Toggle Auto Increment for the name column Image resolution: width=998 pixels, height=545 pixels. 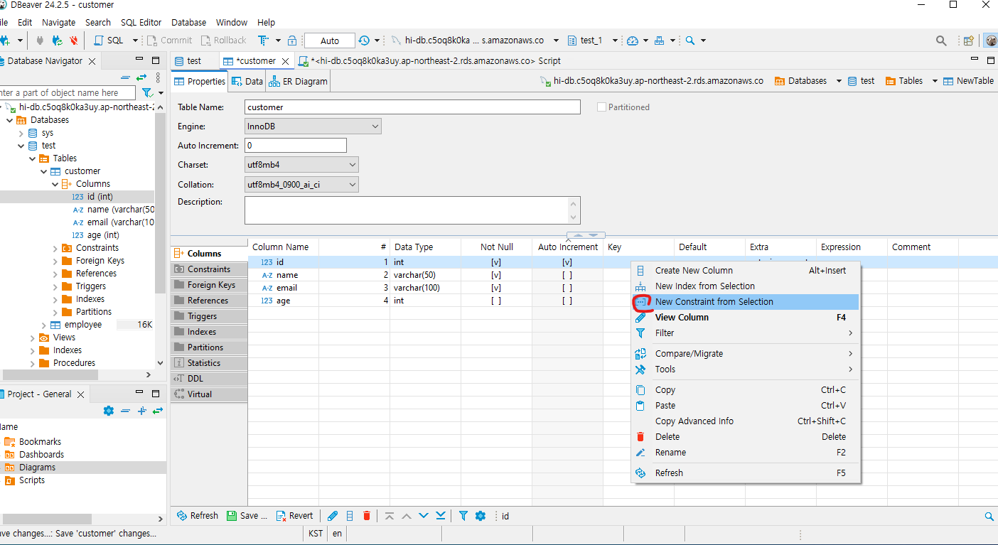click(x=567, y=275)
